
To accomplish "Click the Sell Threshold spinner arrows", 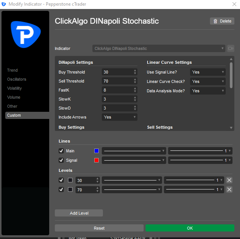I will (x=135, y=81).
